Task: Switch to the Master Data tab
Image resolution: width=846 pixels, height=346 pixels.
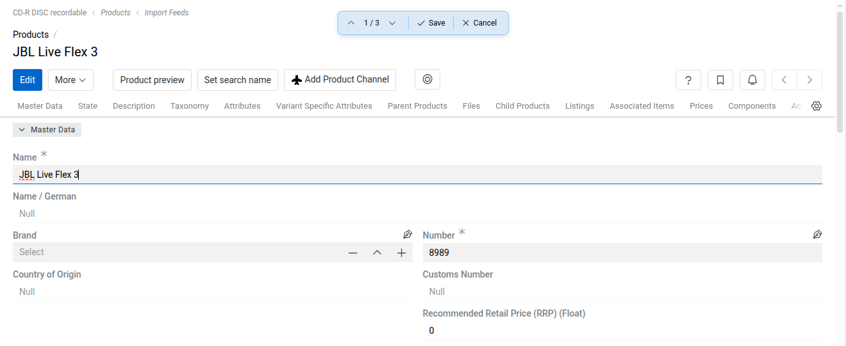Action: 40,106
